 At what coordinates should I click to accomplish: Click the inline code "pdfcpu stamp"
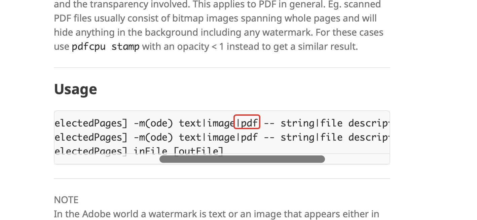coord(106,46)
